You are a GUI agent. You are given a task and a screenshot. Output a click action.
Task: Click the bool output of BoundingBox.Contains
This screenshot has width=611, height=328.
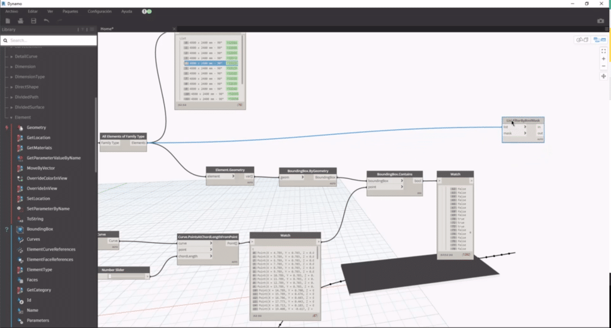coord(418,181)
